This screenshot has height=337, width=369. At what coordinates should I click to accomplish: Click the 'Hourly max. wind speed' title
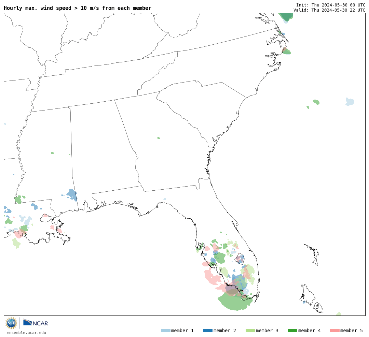[x=78, y=8]
